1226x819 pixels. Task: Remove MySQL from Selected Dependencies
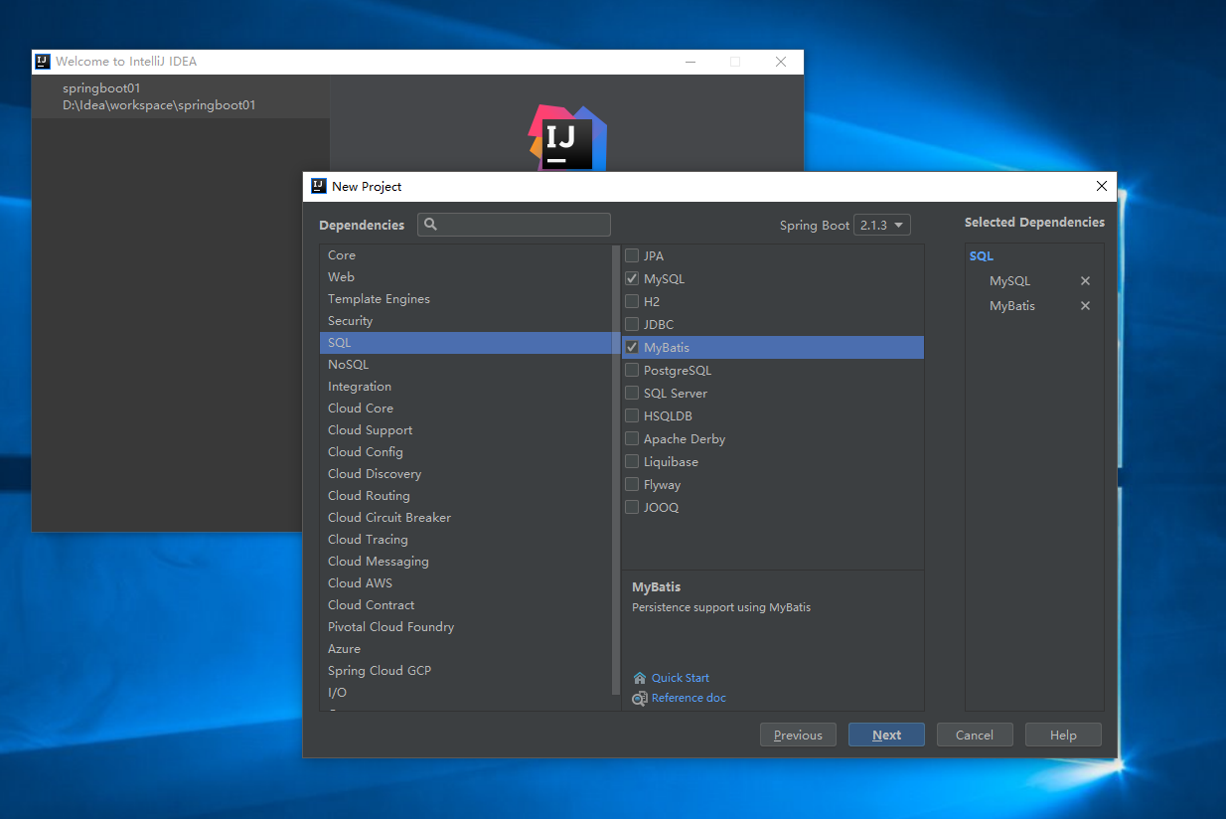coord(1085,281)
